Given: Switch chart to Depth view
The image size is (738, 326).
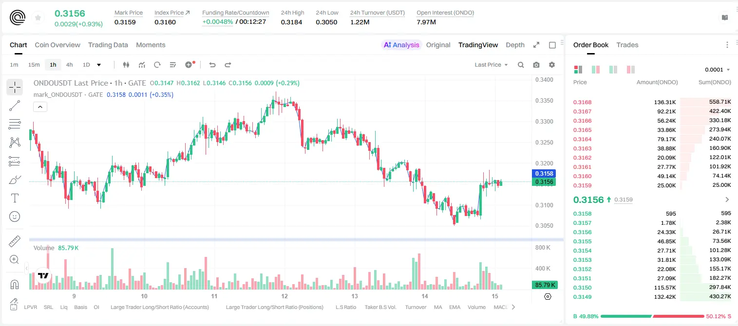Looking at the screenshot, I should [x=515, y=45].
